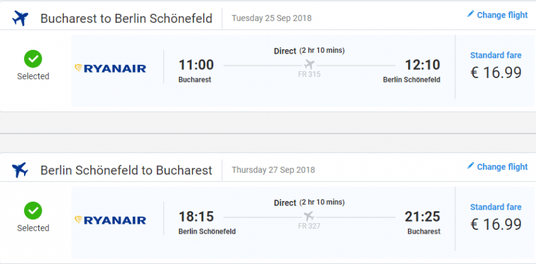Click the return flight airplane icon
The image size is (536, 264).
20,170
